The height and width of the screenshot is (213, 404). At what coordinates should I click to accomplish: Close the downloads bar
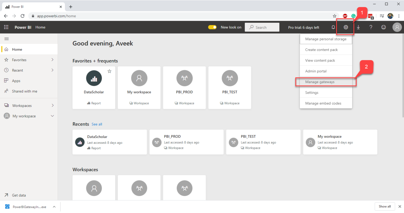400,206
